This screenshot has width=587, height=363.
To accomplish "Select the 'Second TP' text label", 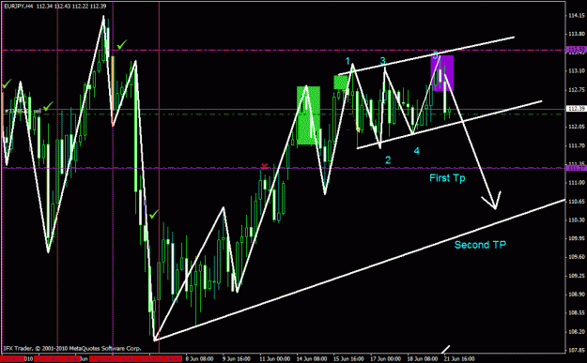I will click(x=480, y=245).
